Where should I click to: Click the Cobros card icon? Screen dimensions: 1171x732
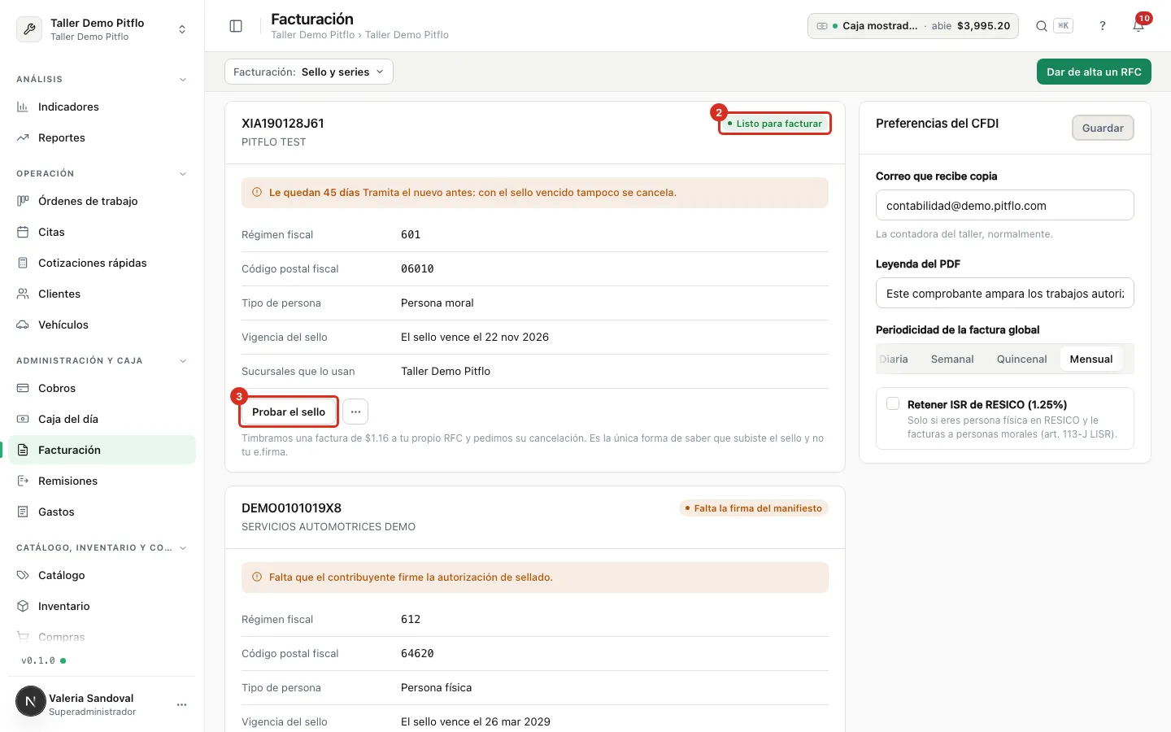(23, 388)
